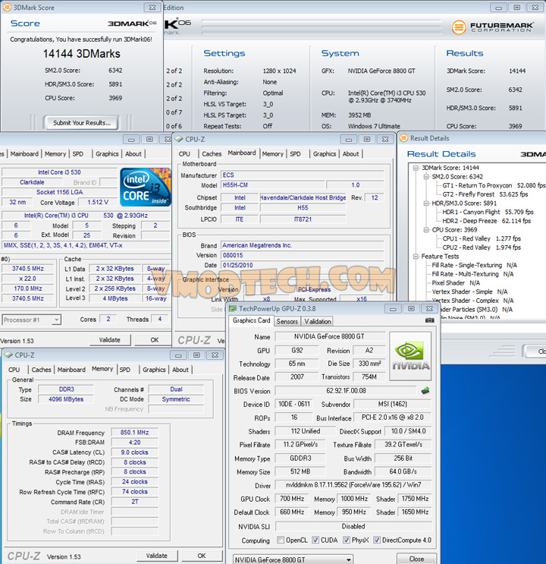Select the Graphics Card tab in GPU-Z
Screen dimensions: 546x564
[251, 320]
